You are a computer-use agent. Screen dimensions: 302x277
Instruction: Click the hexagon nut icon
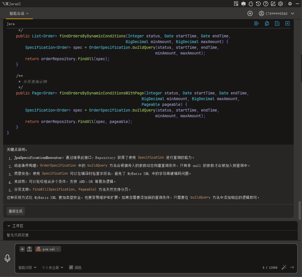(281, 4)
